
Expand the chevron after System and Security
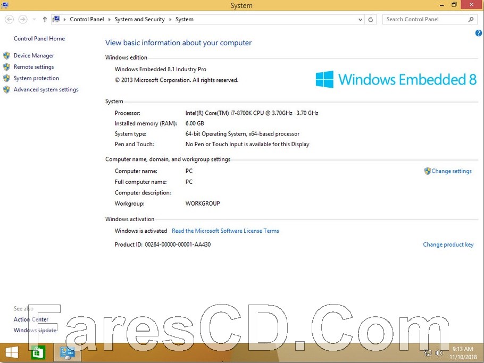click(170, 20)
